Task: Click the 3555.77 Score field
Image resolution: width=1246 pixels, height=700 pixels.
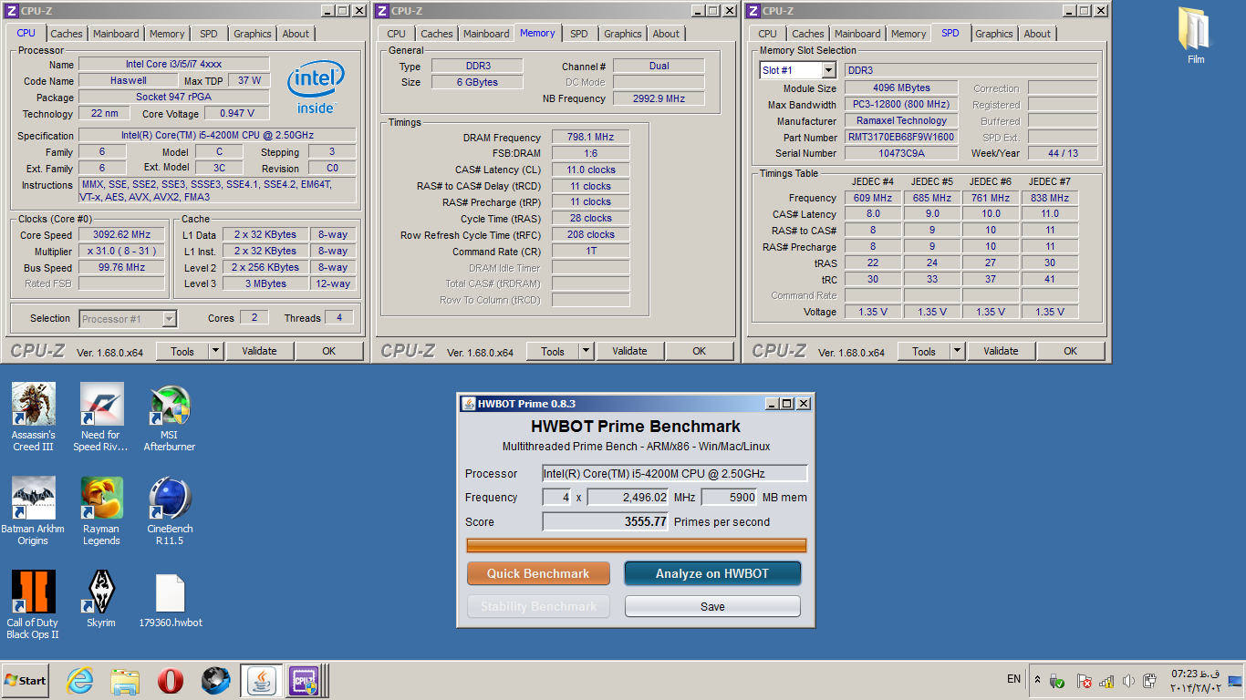Action: (606, 521)
